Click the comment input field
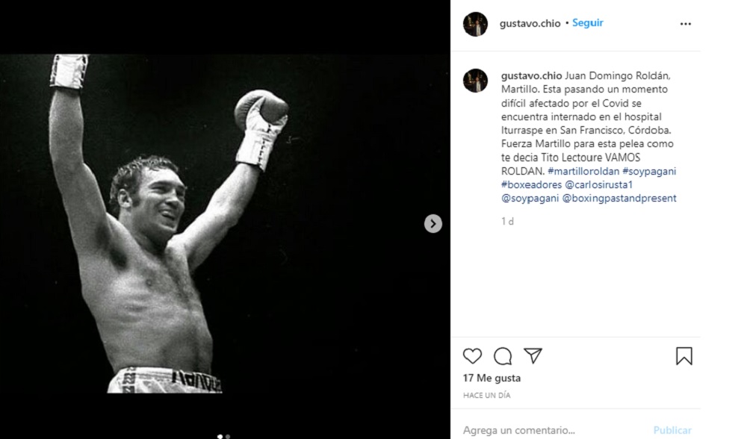747x439 pixels. [x=553, y=431]
